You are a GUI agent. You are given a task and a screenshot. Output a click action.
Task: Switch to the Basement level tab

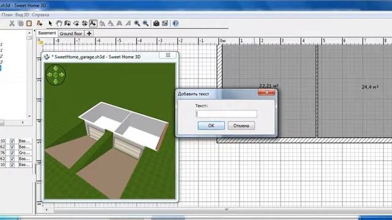click(x=47, y=33)
